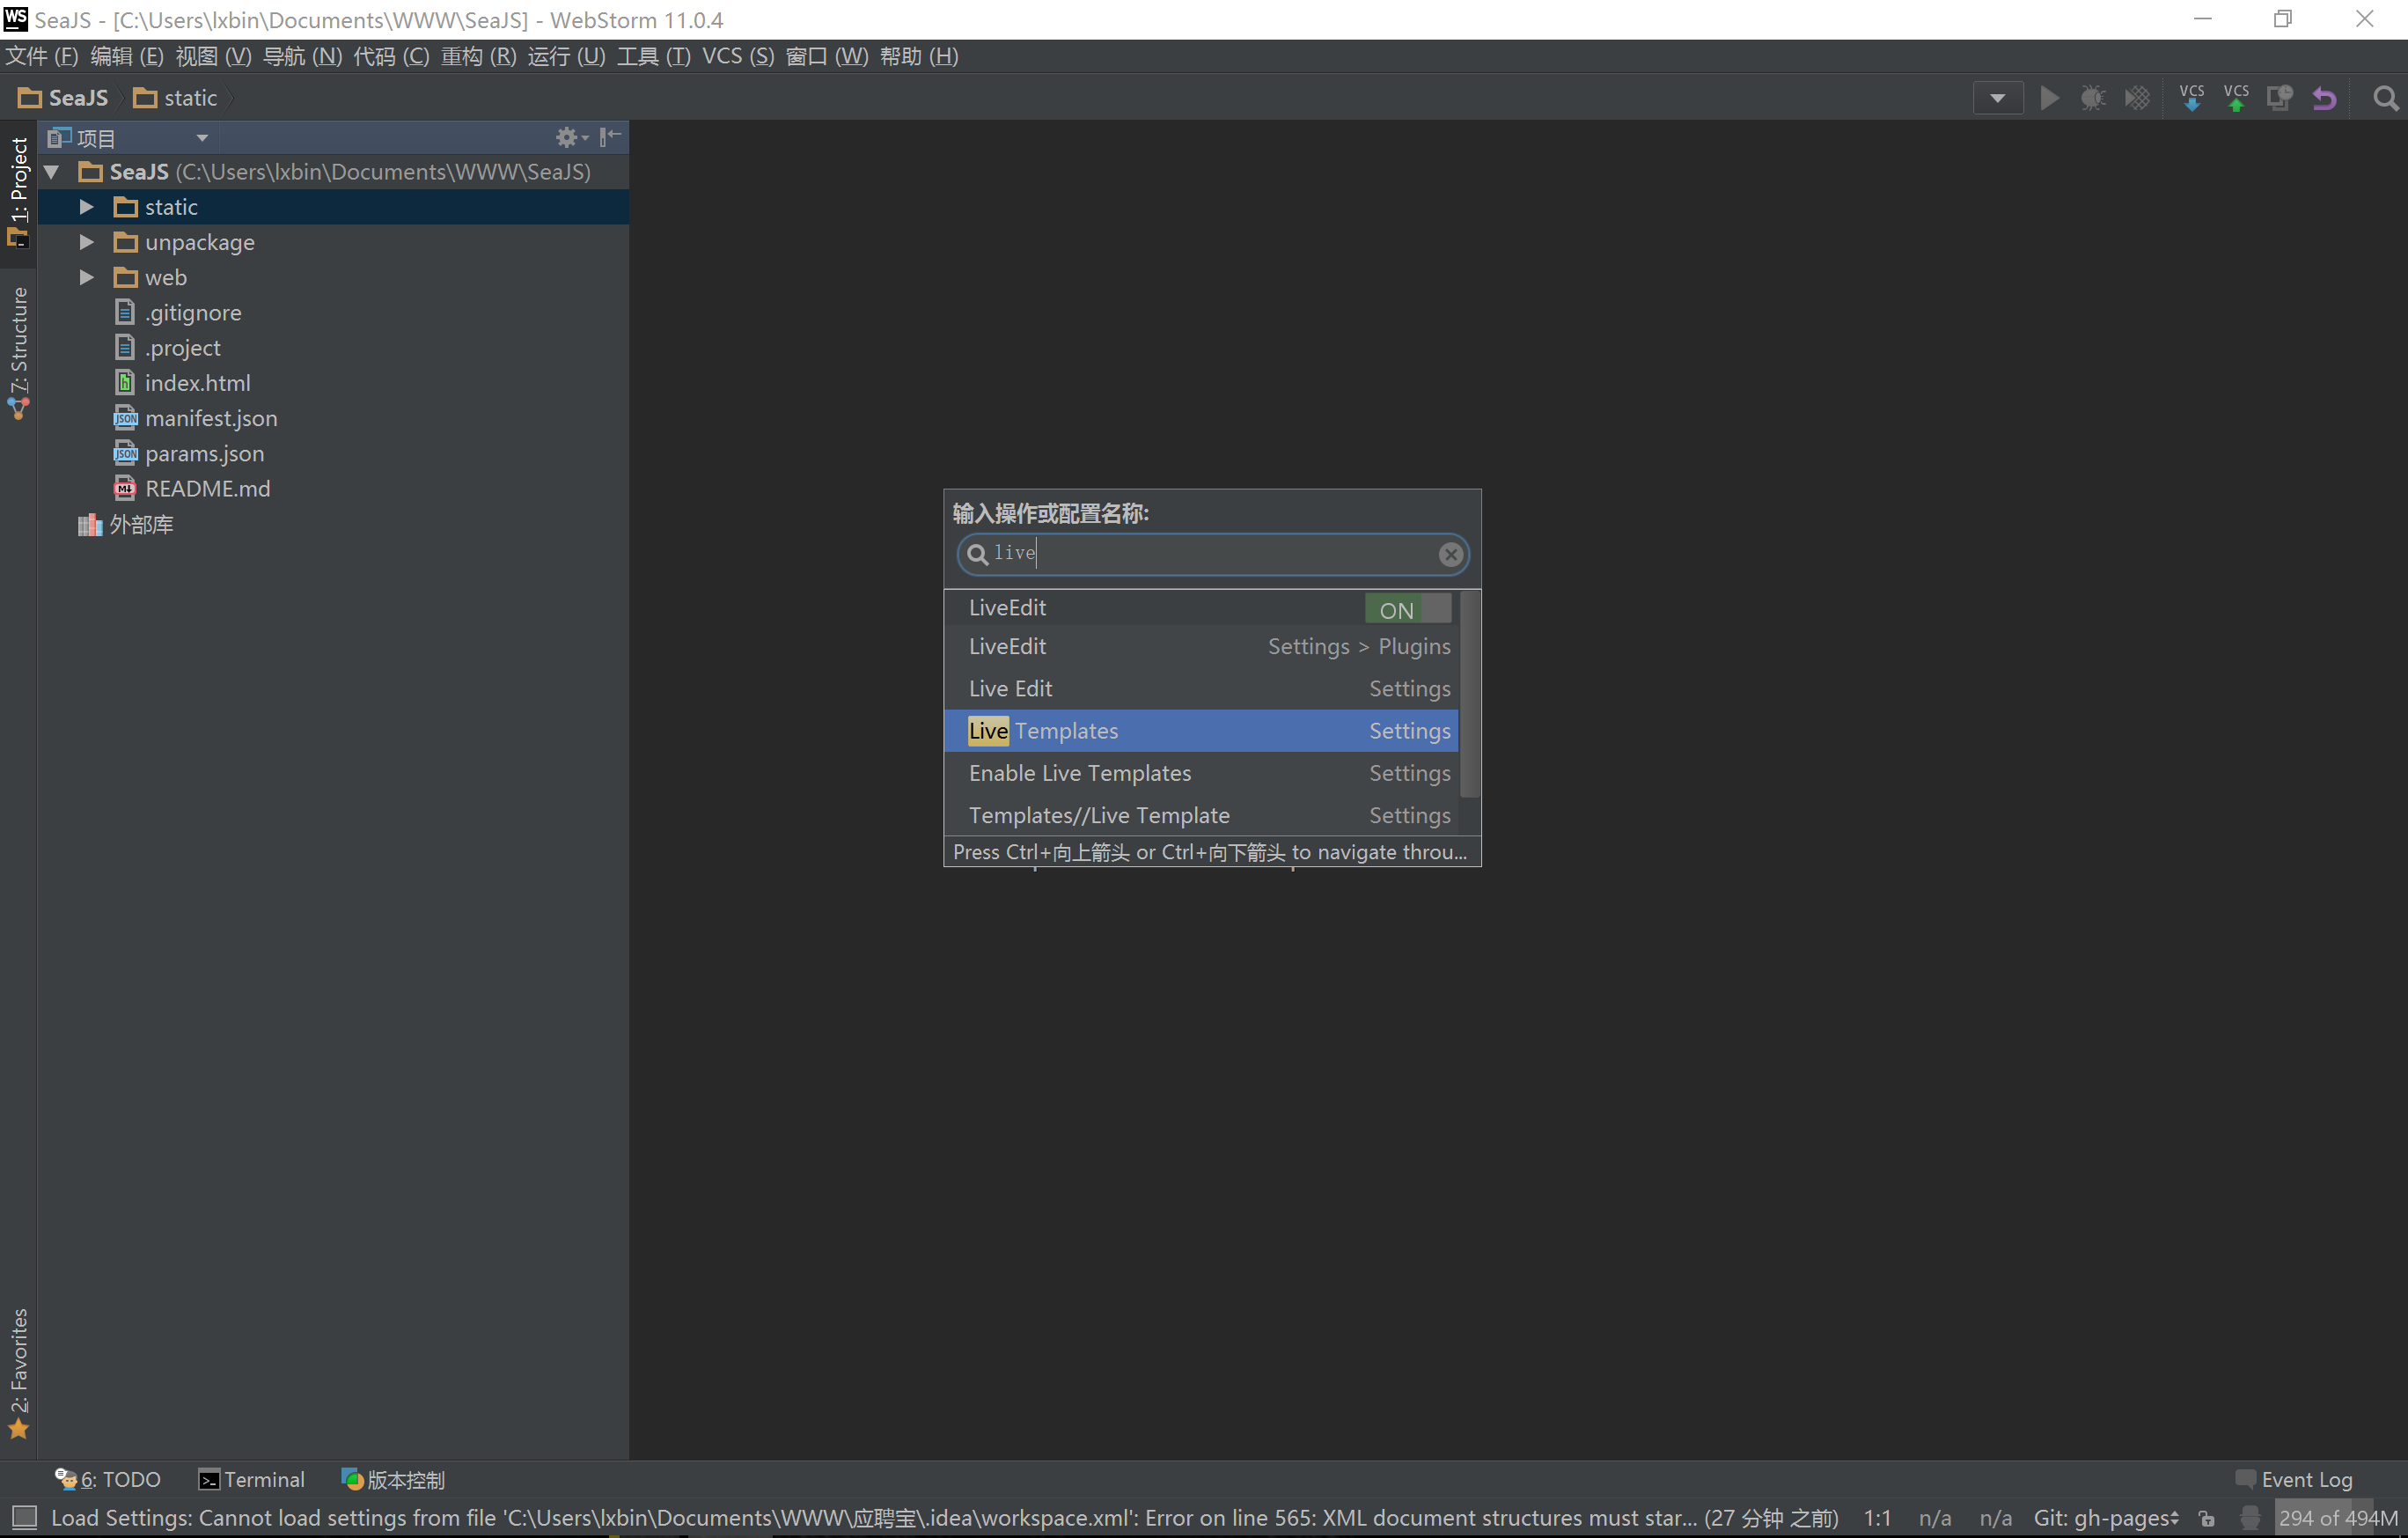The width and height of the screenshot is (2408, 1538).
Task: Click the action search input field
Action: (x=1212, y=554)
